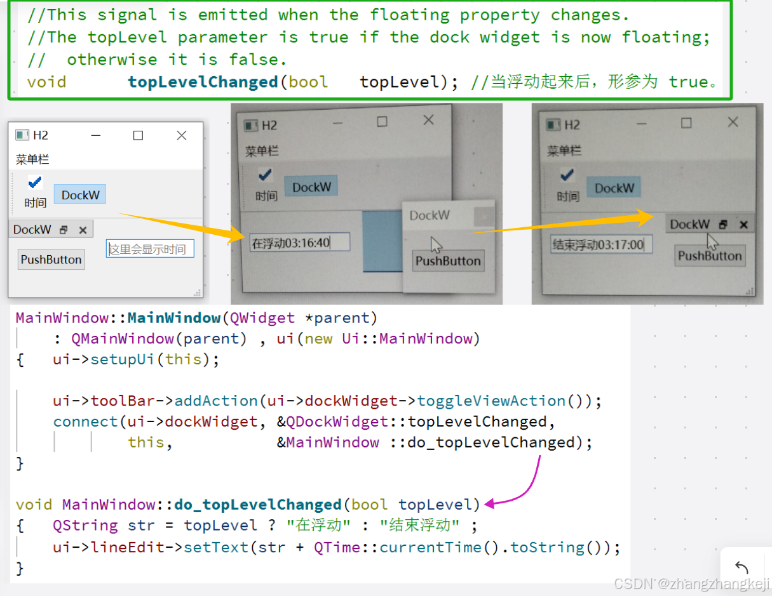Click 'QMainWindow' in the initializer list
This screenshot has width=772, height=596.
[123, 338]
